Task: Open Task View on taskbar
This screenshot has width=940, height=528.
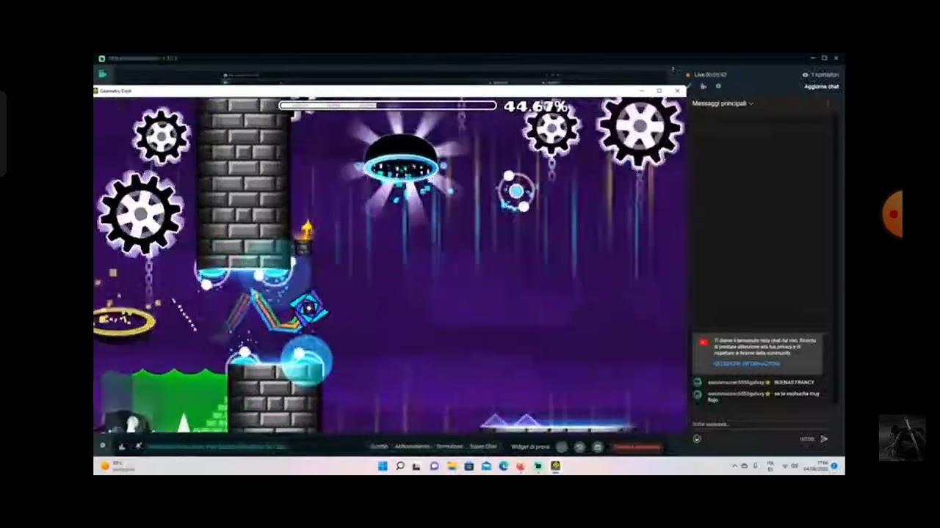Action: click(x=416, y=466)
